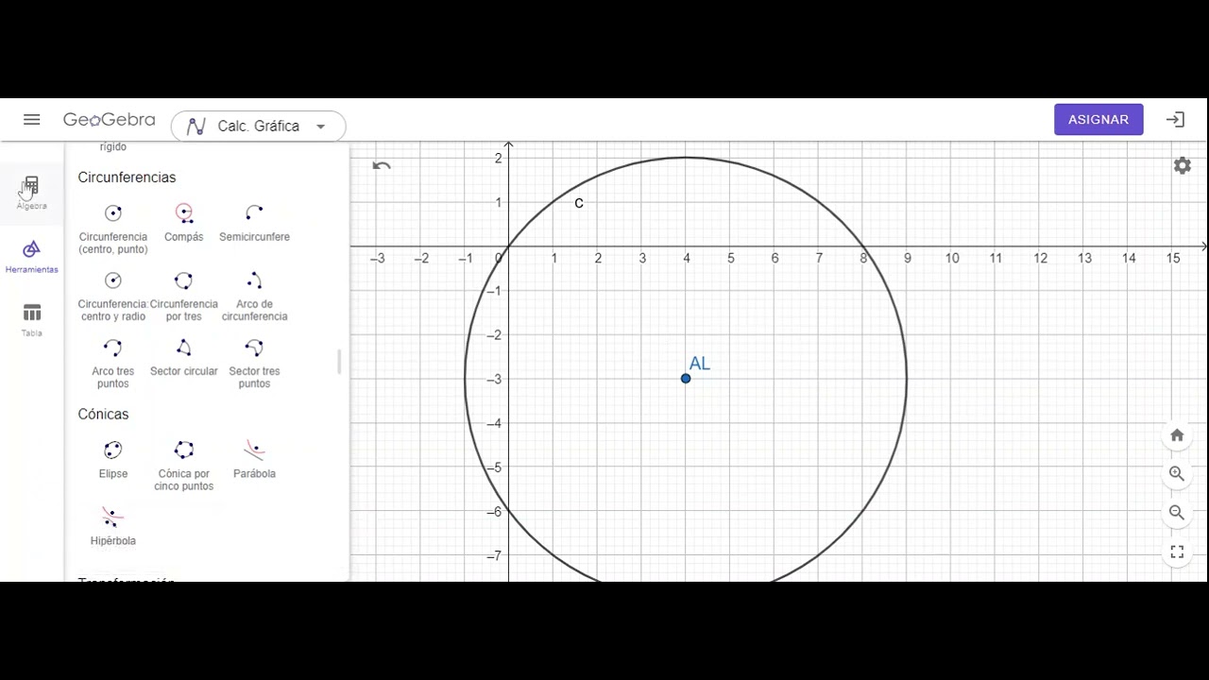Click the ASIGNAR button
This screenshot has height=680, width=1209.
point(1098,120)
